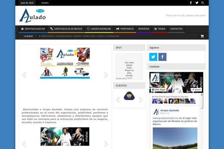Click the Bienvenidos a Grupo Azulado paragraph

[x=65, y=116]
